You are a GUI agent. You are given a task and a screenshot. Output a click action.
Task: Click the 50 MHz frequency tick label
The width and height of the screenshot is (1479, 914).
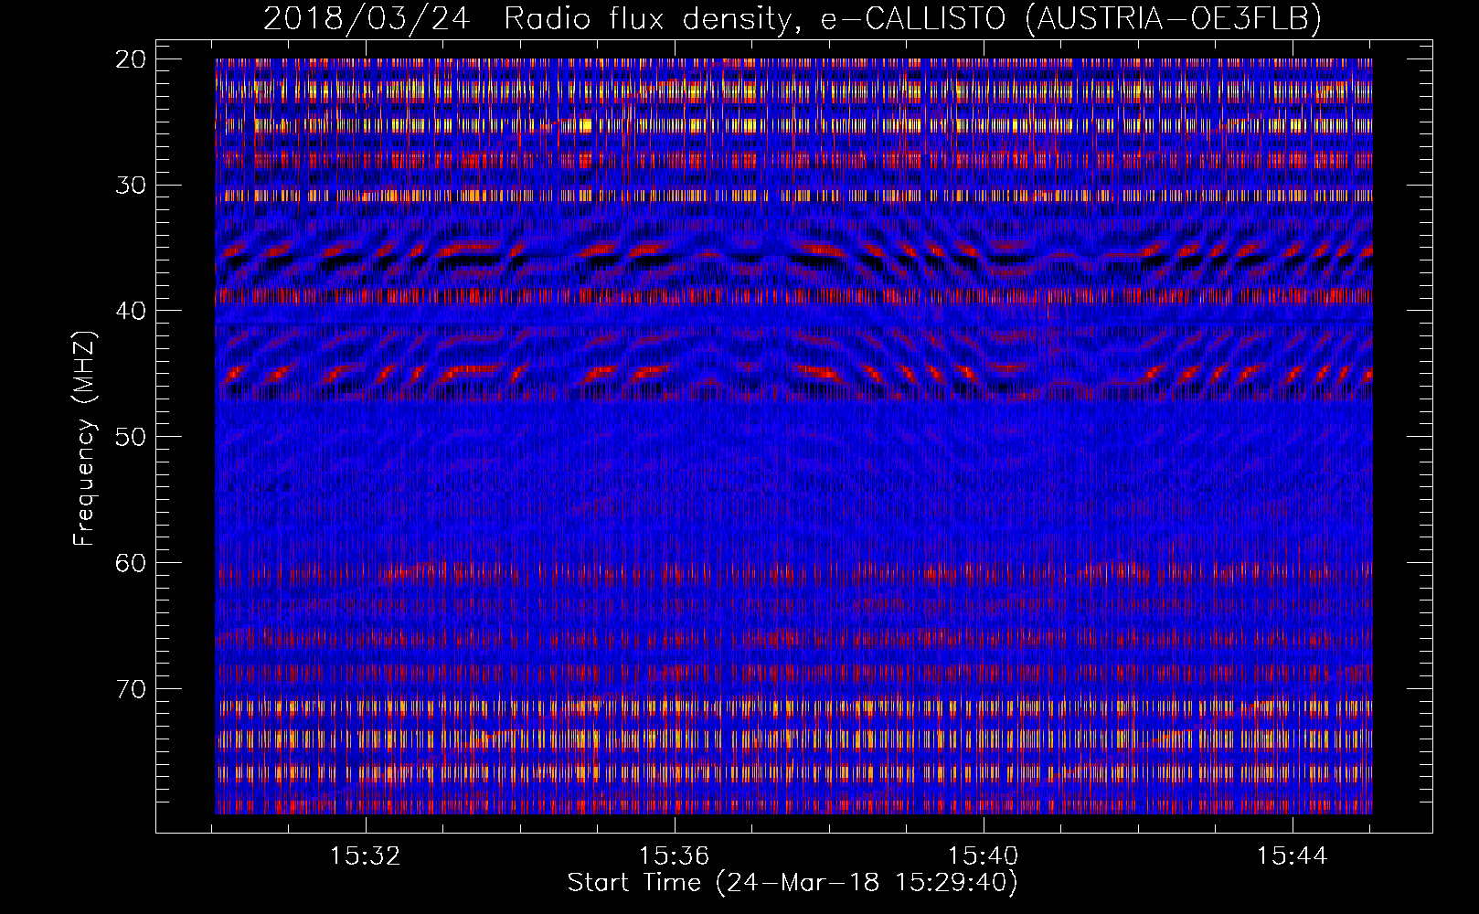click(x=132, y=437)
